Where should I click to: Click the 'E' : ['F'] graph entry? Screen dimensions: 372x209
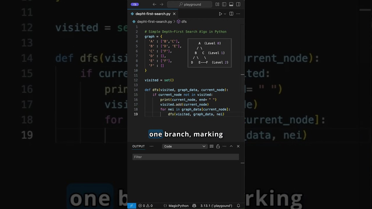pyautogui.click(x=160, y=61)
